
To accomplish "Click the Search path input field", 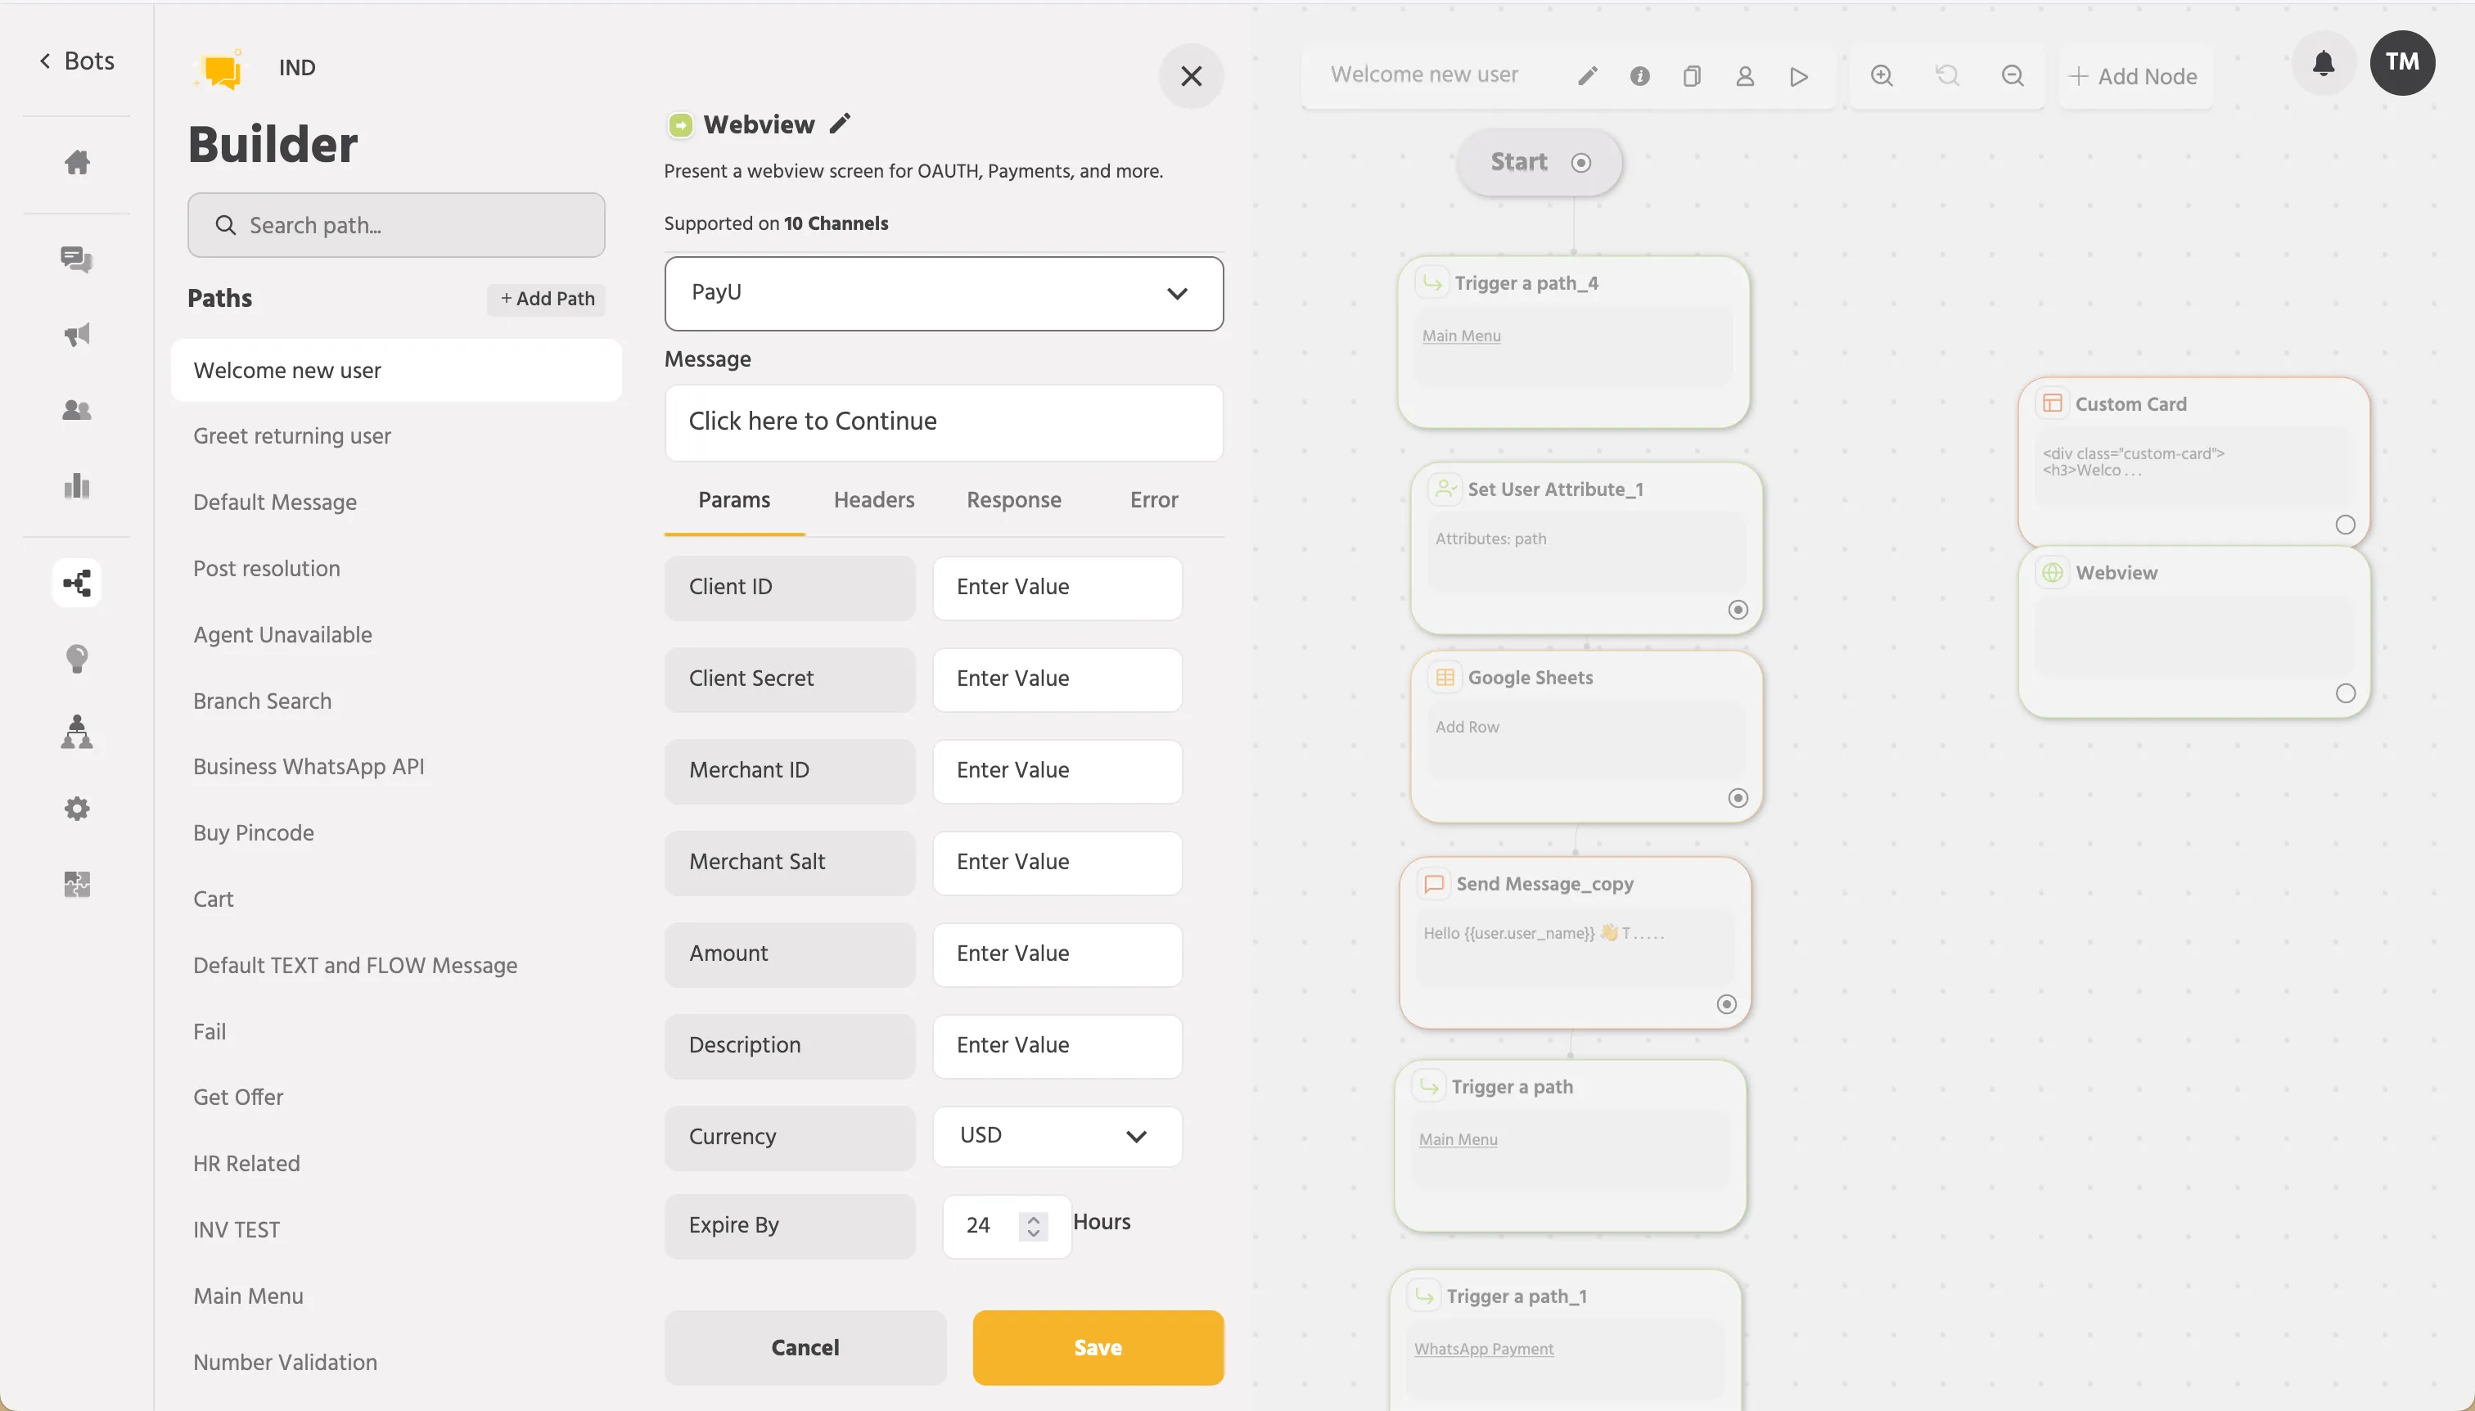I will (x=396, y=225).
